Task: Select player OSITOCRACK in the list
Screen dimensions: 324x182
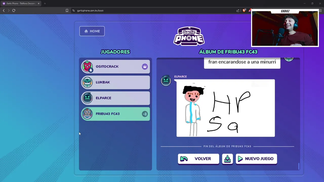Action: pos(115,66)
